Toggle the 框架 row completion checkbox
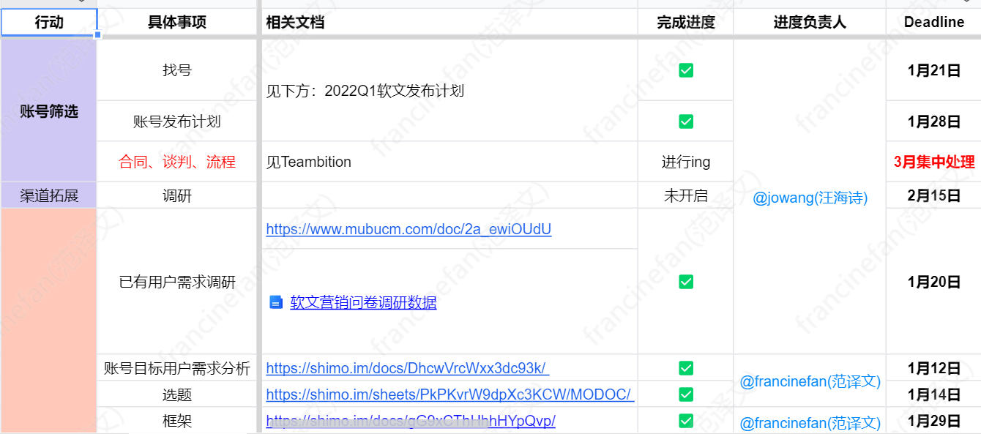The image size is (981, 434). [686, 421]
